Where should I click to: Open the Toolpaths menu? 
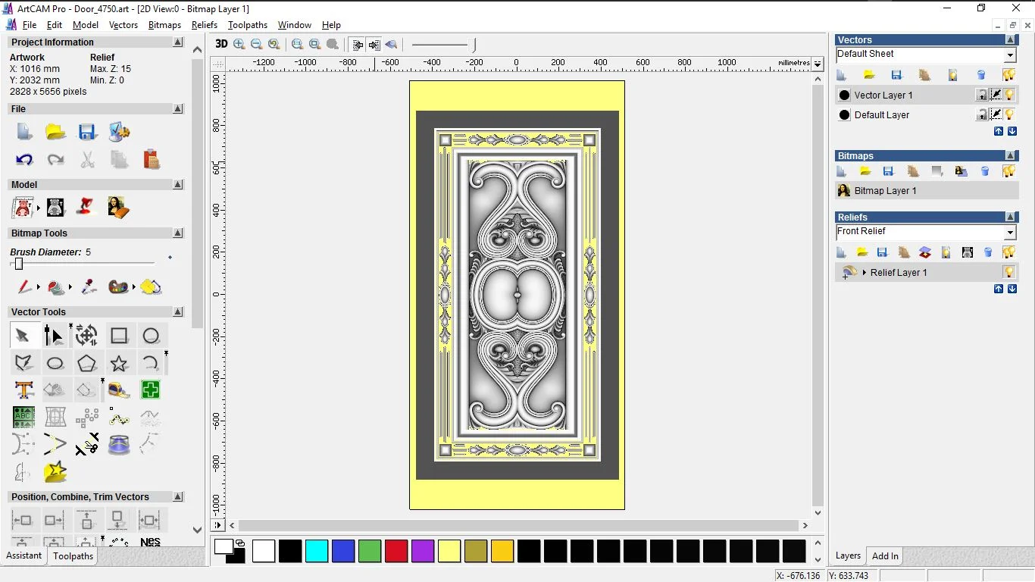[x=247, y=25]
